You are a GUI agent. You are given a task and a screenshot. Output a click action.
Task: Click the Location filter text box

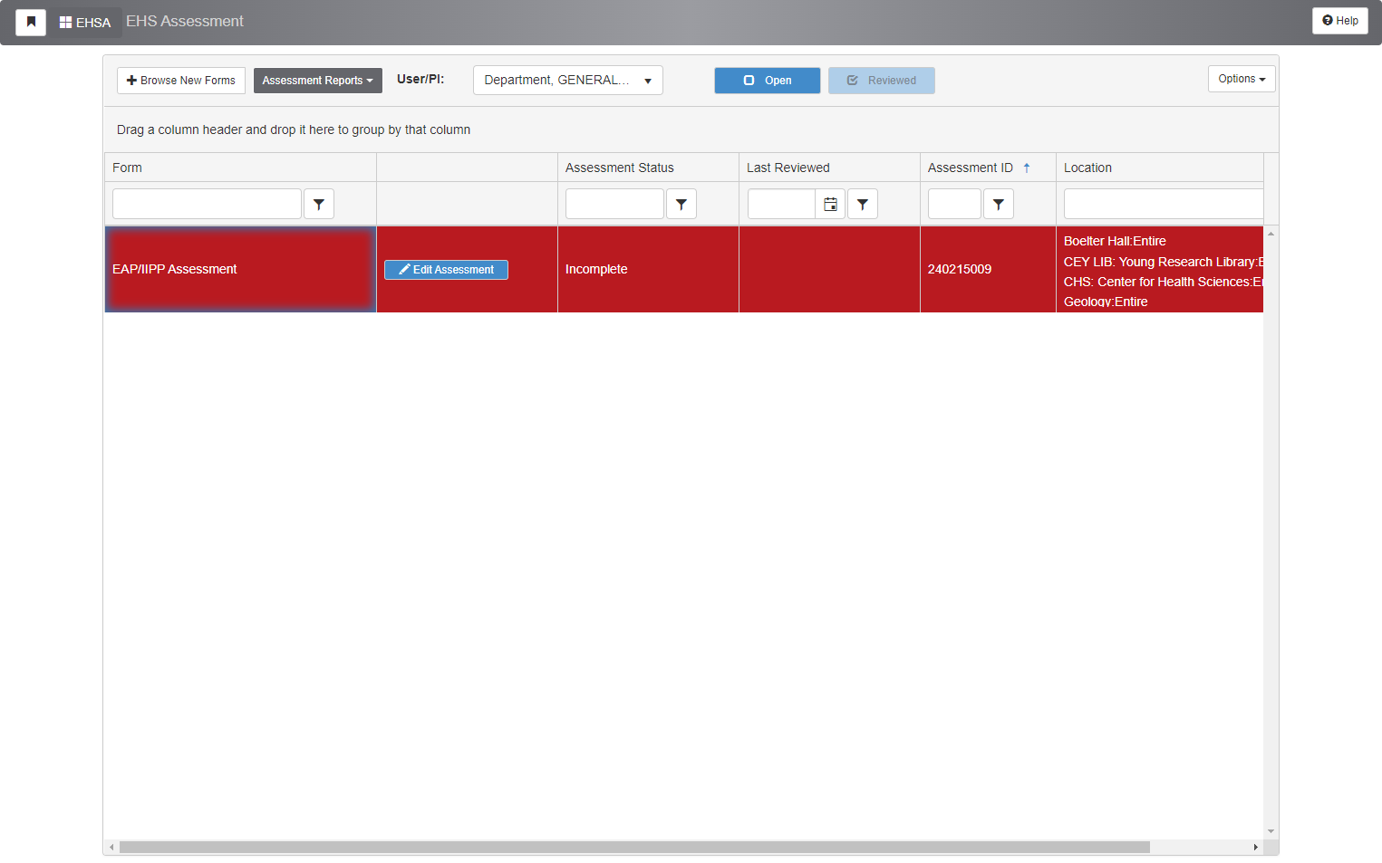pyautogui.click(x=1164, y=204)
